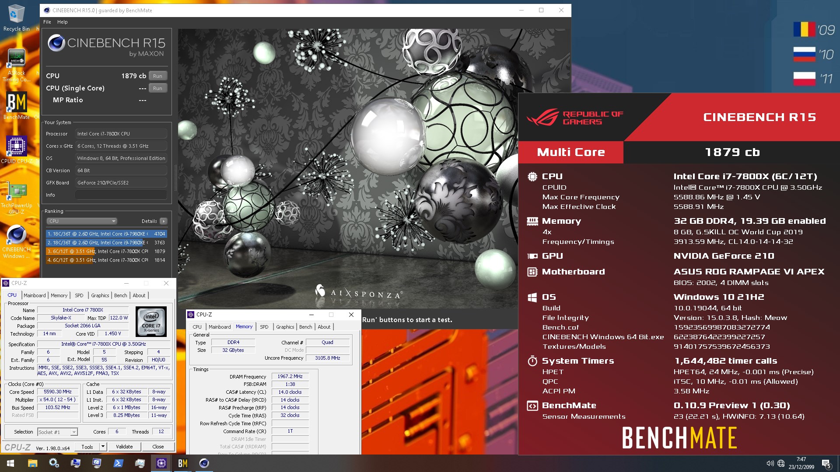Click the BenchMate code-bracket icon
The width and height of the screenshot is (840, 472).
tap(532, 406)
